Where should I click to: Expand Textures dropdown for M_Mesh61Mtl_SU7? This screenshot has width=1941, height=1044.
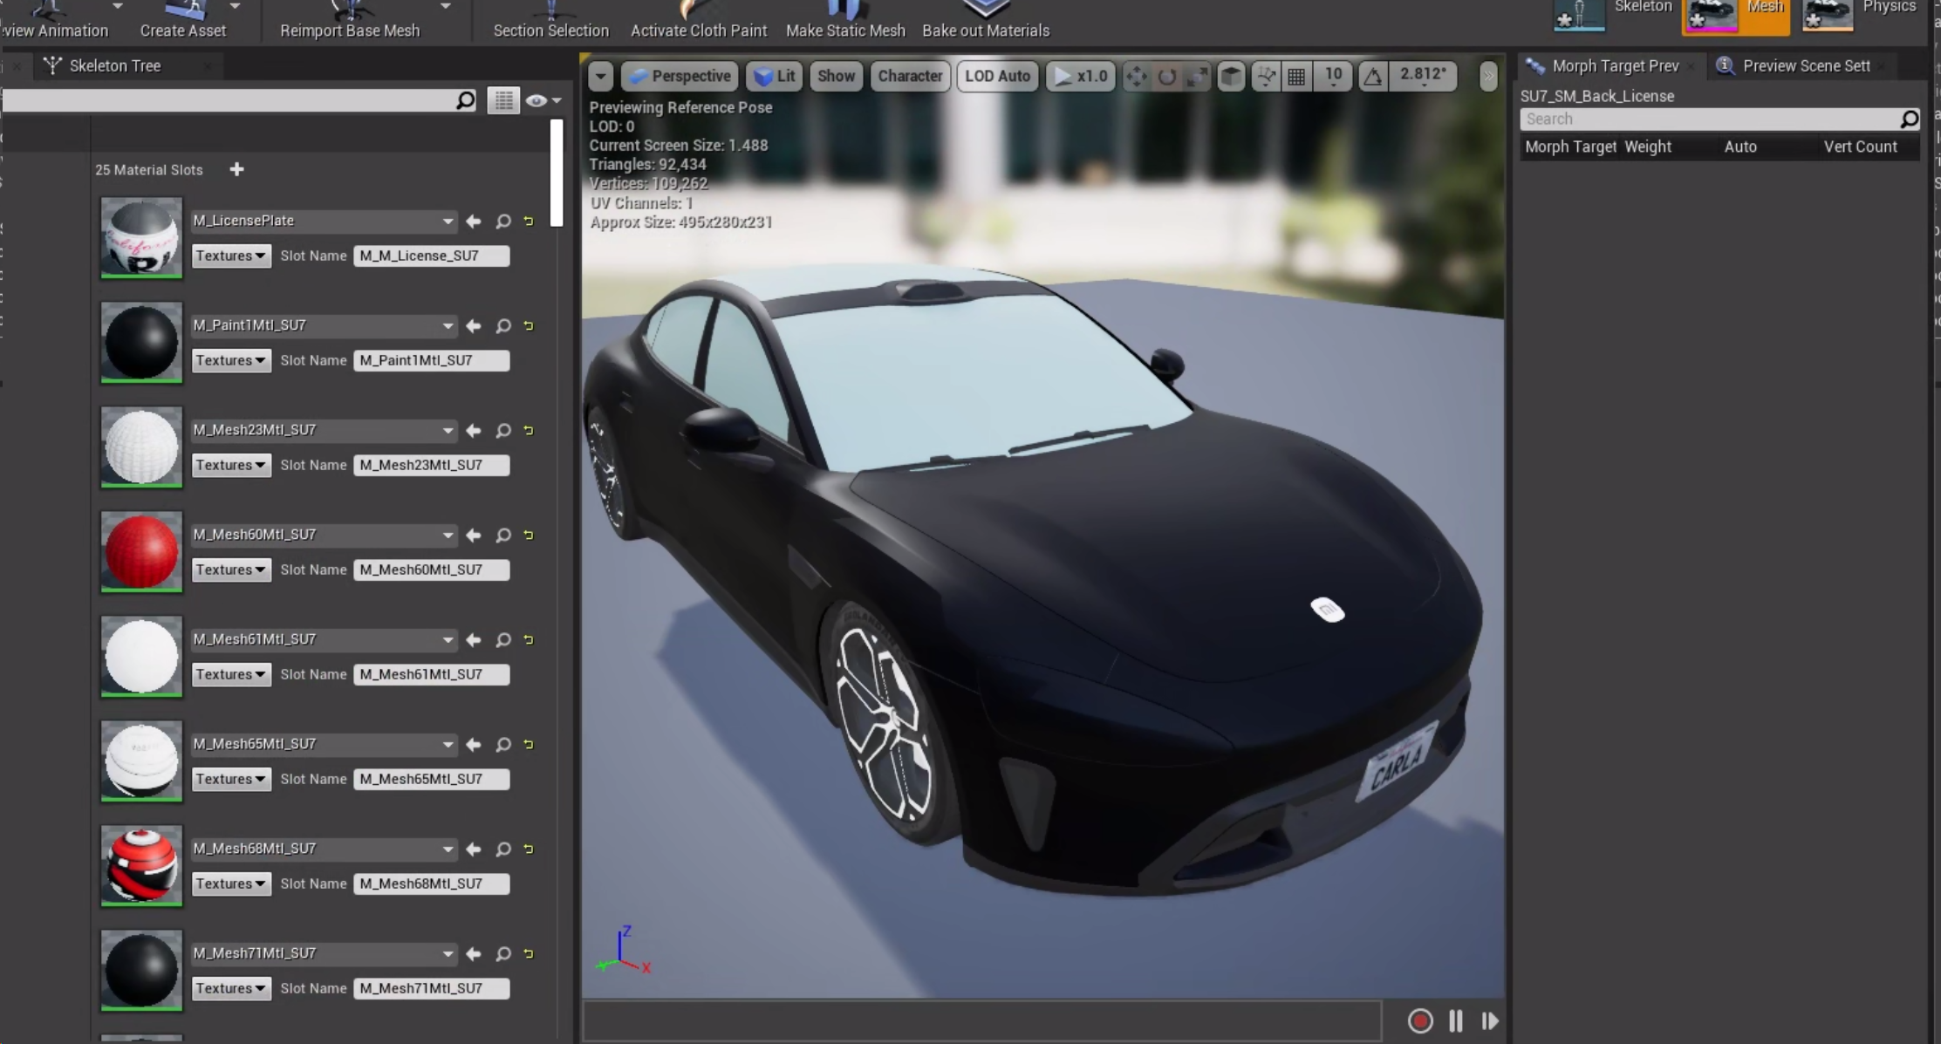click(230, 674)
